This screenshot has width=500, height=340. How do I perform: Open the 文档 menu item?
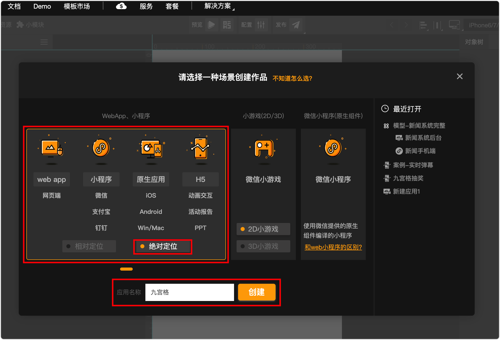(x=14, y=6)
